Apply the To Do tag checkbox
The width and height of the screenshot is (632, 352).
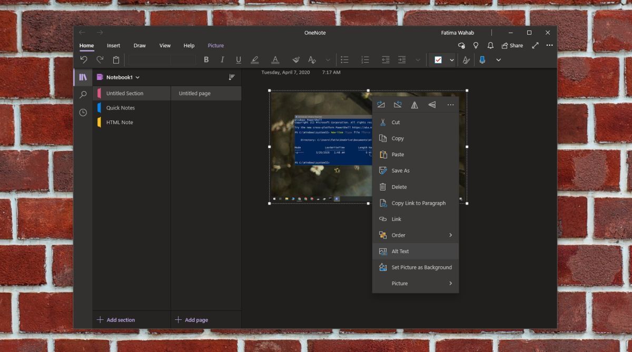pos(438,59)
